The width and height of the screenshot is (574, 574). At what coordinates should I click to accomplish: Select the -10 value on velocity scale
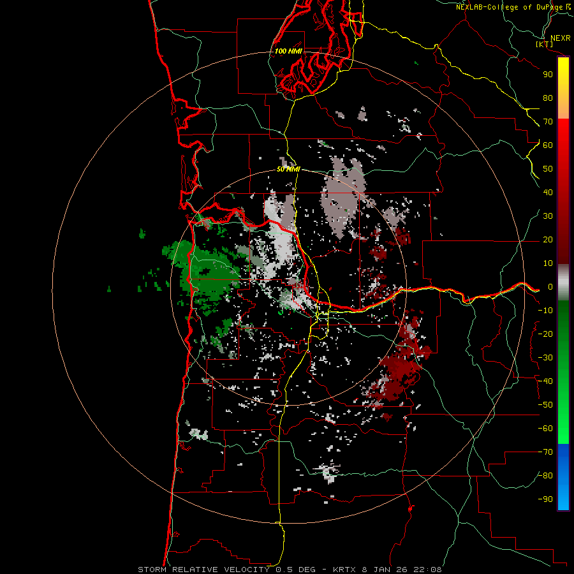[x=545, y=311]
